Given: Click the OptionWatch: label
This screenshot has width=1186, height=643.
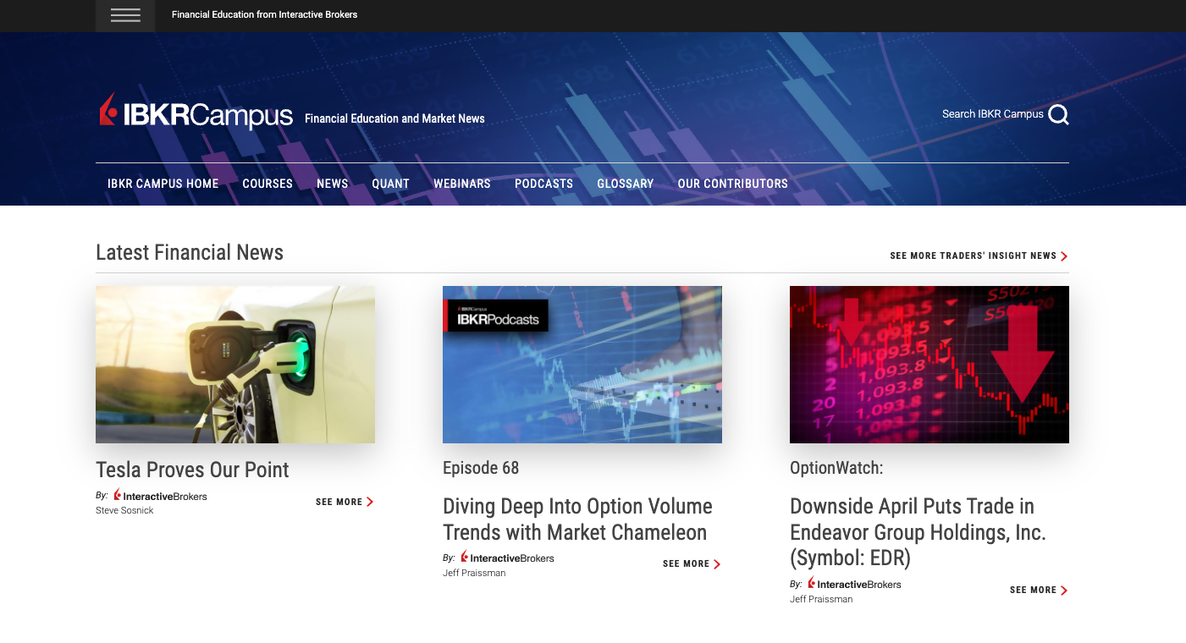Looking at the screenshot, I should (836, 468).
